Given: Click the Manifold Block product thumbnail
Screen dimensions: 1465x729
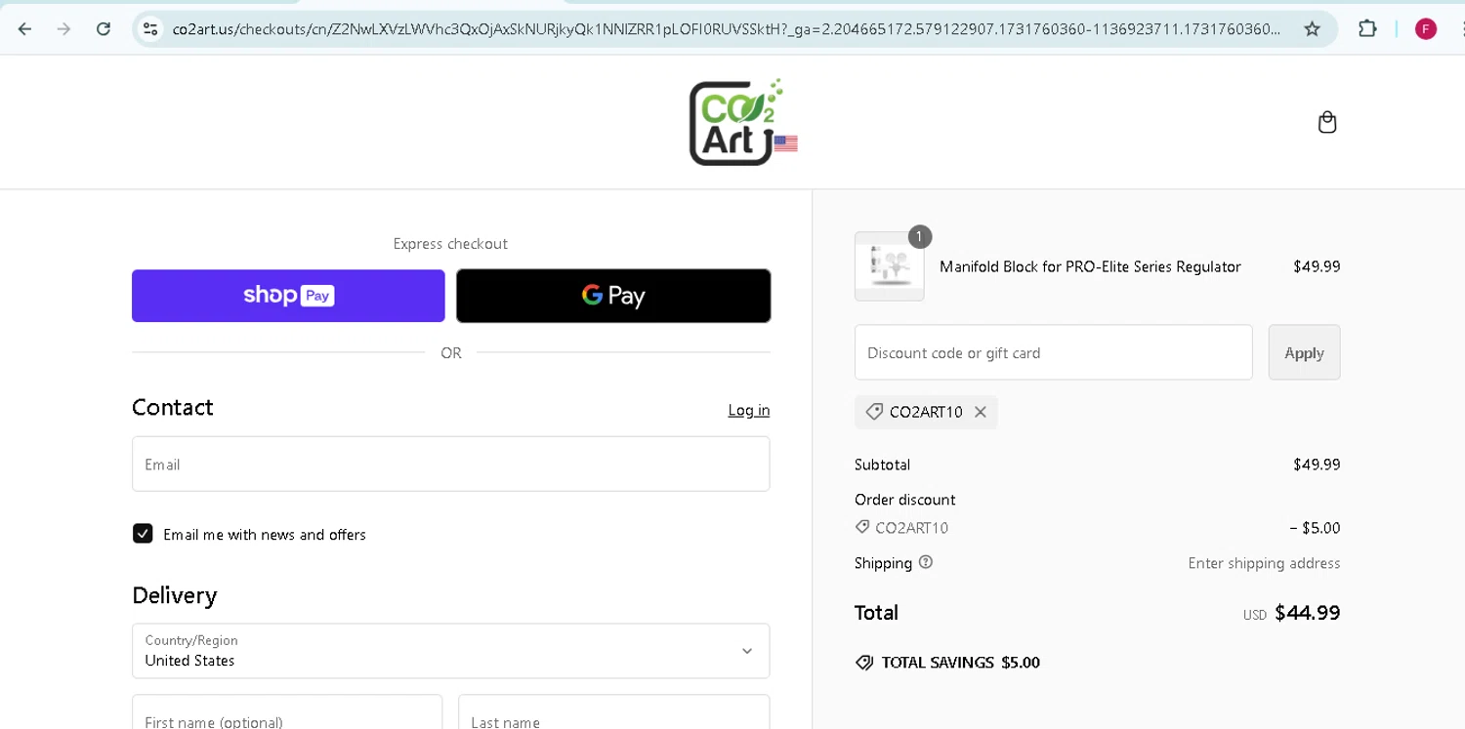Looking at the screenshot, I should tap(889, 266).
